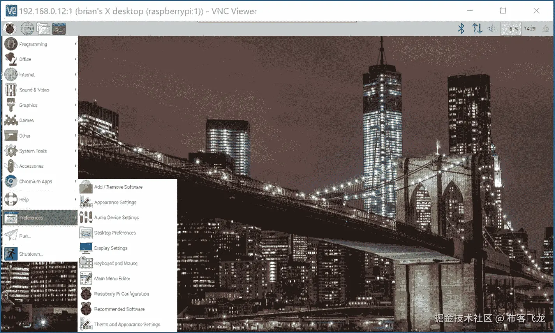Click the Internet globe menu icon

pos(11,74)
